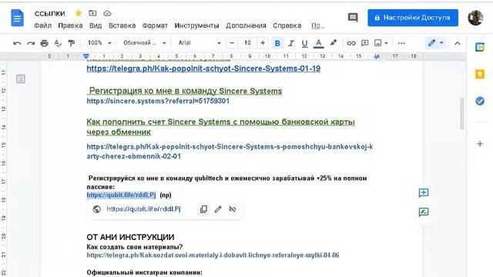The height and width of the screenshot is (277, 493).
Task: Run spelling and grammar check
Action: point(58,43)
